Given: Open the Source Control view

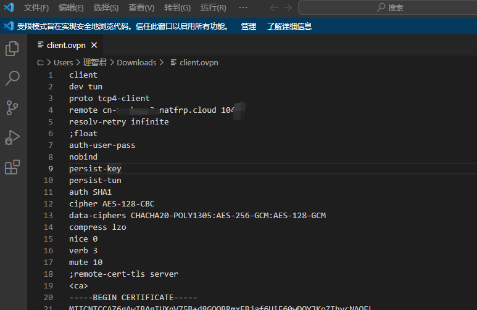Looking at the screenshot, I should pos(12,108).
